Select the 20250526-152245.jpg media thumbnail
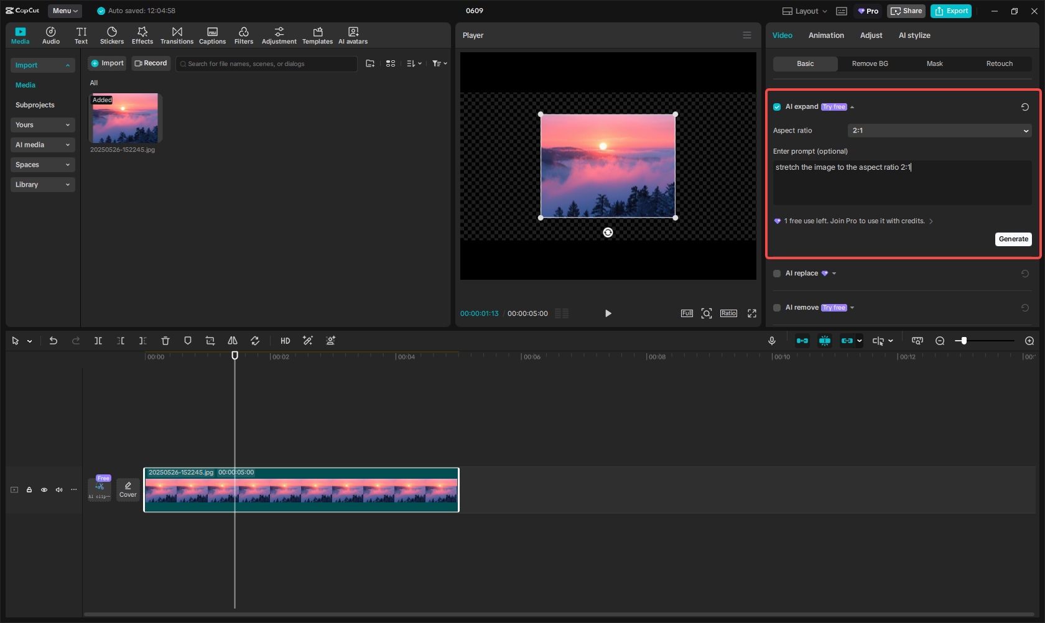 click(x=124, y=118)
